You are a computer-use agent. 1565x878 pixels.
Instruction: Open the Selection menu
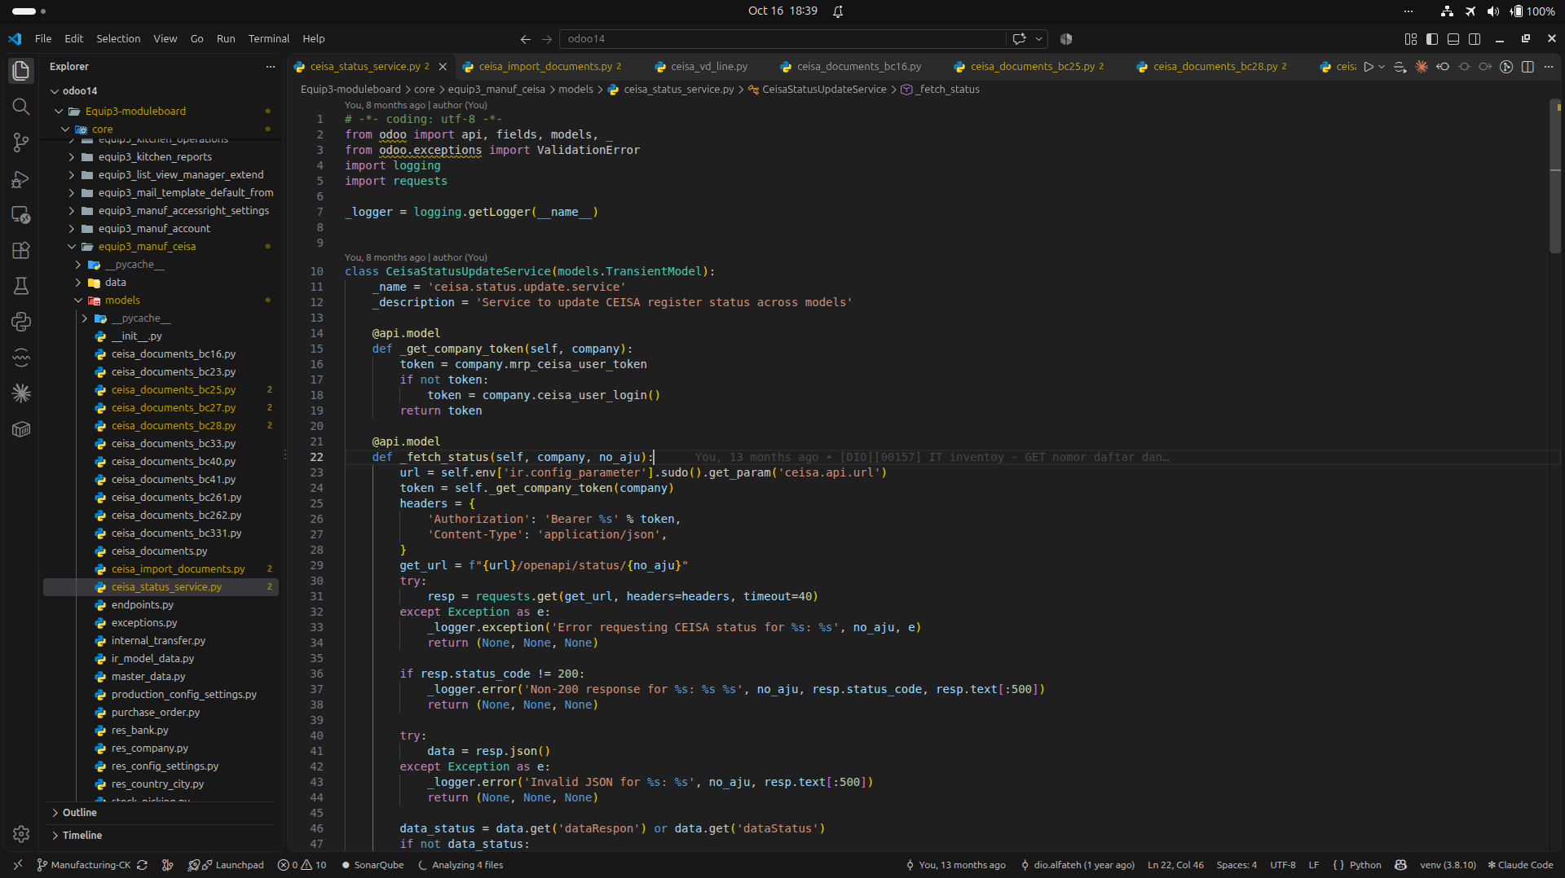pos(118,38)
